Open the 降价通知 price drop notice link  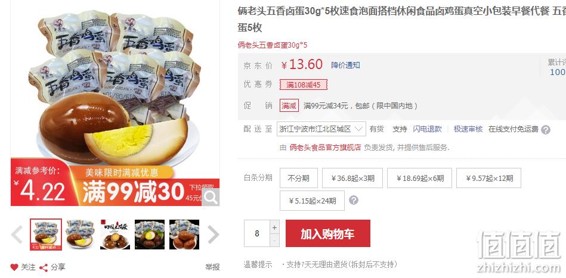pos(345,65)
